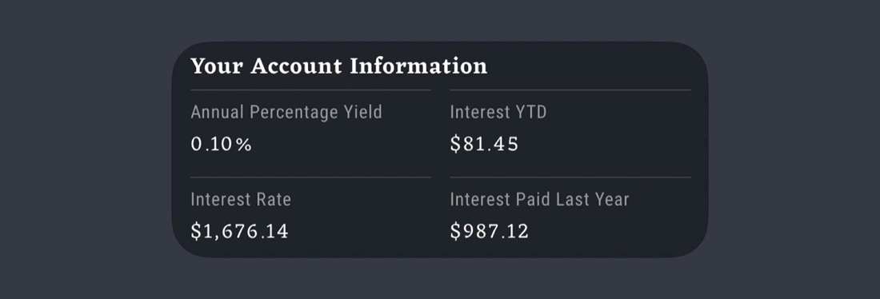Image resolution: width=880 pixels, height=299 pixels.
Task: Select the Interest Paid Last Year label
Action: (539, 199)
